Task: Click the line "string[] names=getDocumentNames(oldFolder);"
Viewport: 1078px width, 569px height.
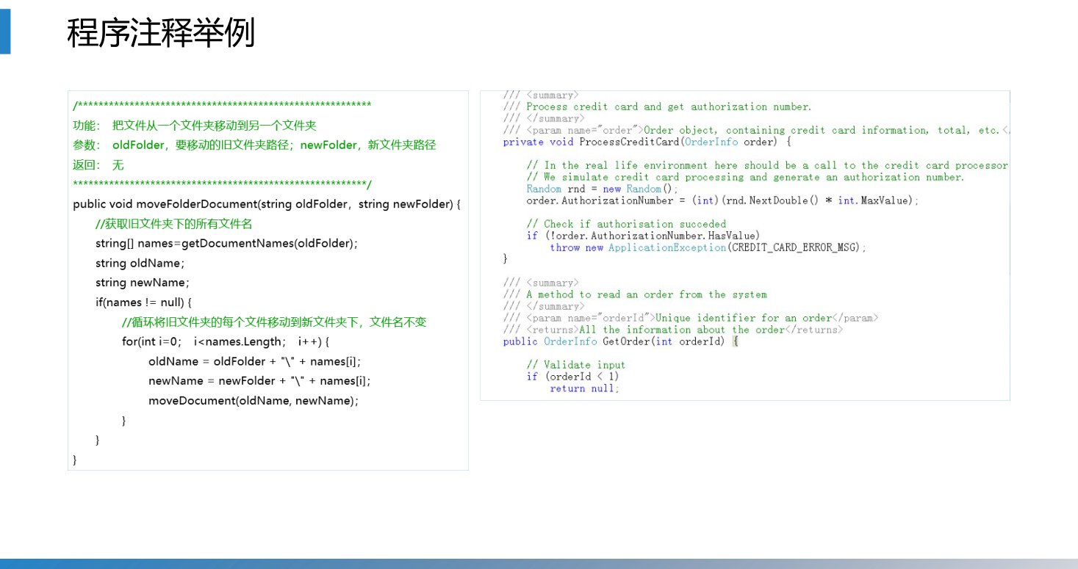Action: pos(226,243)
